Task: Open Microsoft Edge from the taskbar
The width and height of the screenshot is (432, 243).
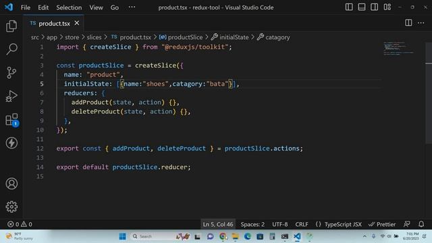Action: coord(248,236)
